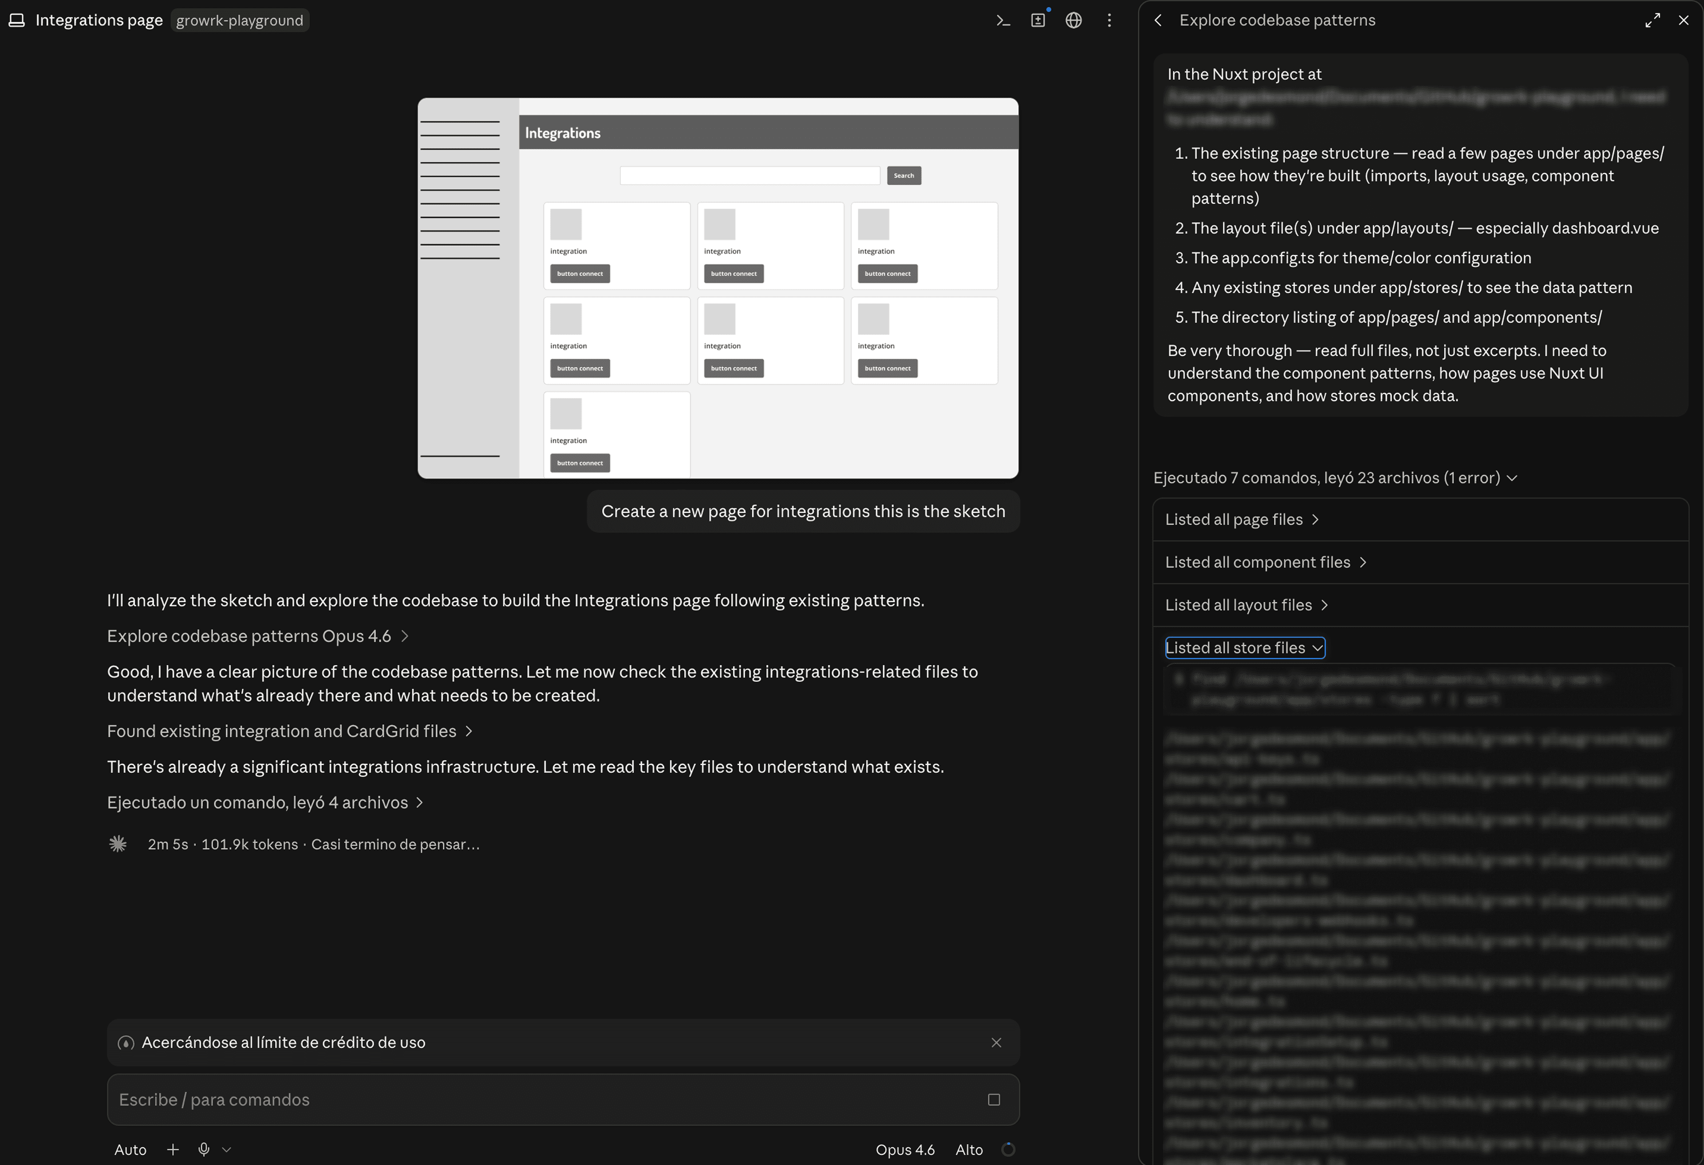Expand Listed all component files row
The width and height of the screenshot is (1704, 1165).
1420,562
